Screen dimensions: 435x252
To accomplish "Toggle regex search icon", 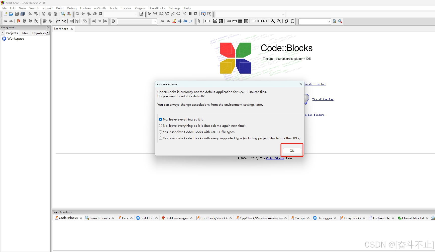I will pos(191,21).
